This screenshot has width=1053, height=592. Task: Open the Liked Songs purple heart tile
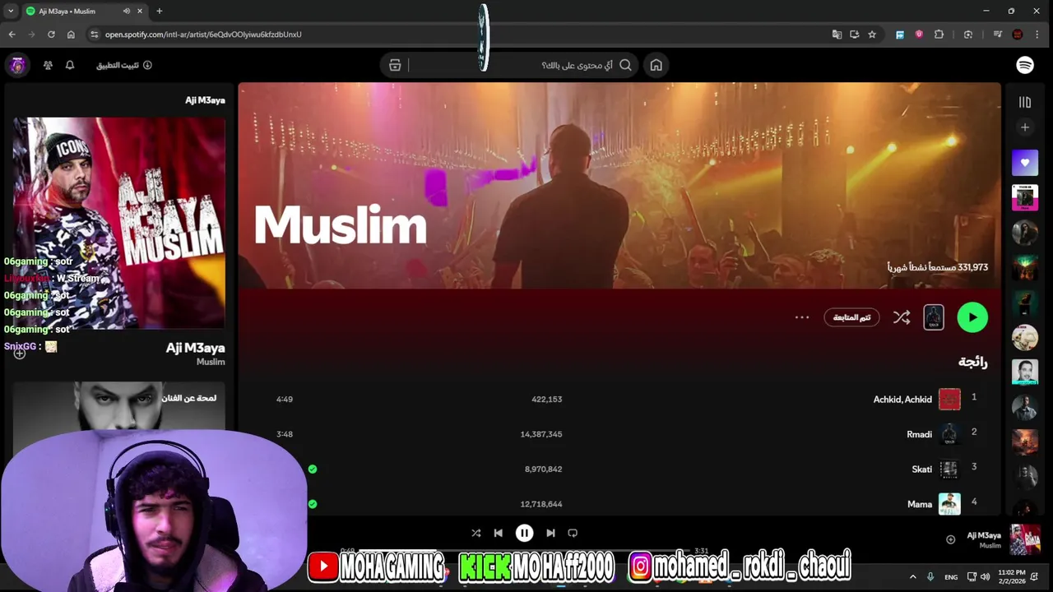coord(1025,163)
